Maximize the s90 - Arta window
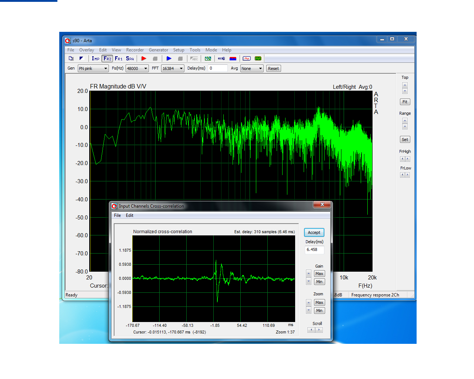The image size is (474, 379). point(392,39)
